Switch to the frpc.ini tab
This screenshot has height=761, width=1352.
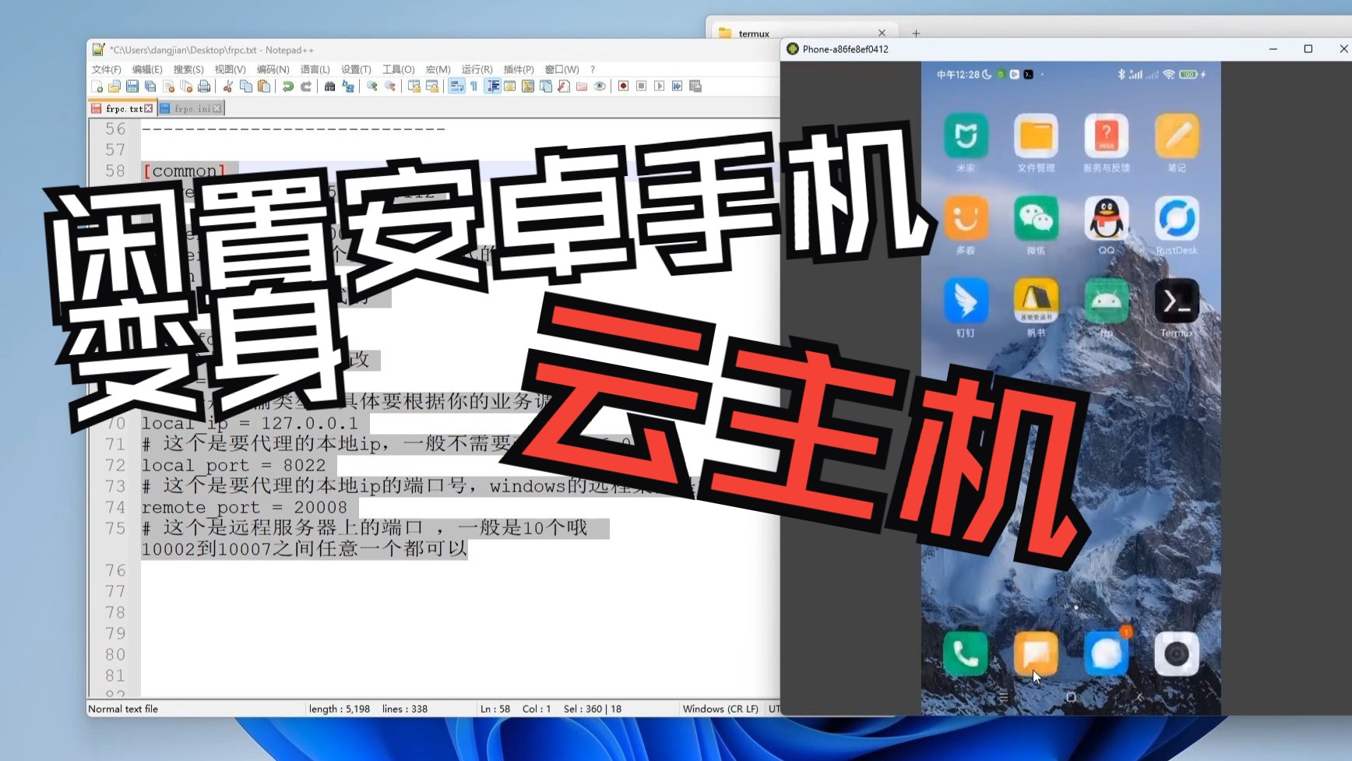point(192,108)
